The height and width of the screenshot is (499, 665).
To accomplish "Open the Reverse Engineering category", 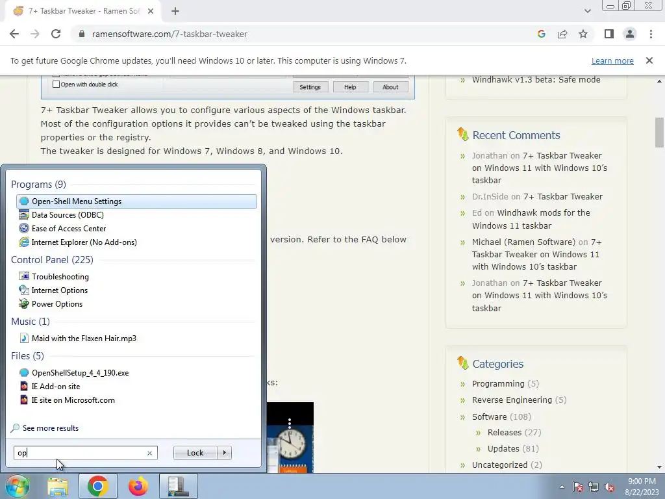I will point(512,400).
